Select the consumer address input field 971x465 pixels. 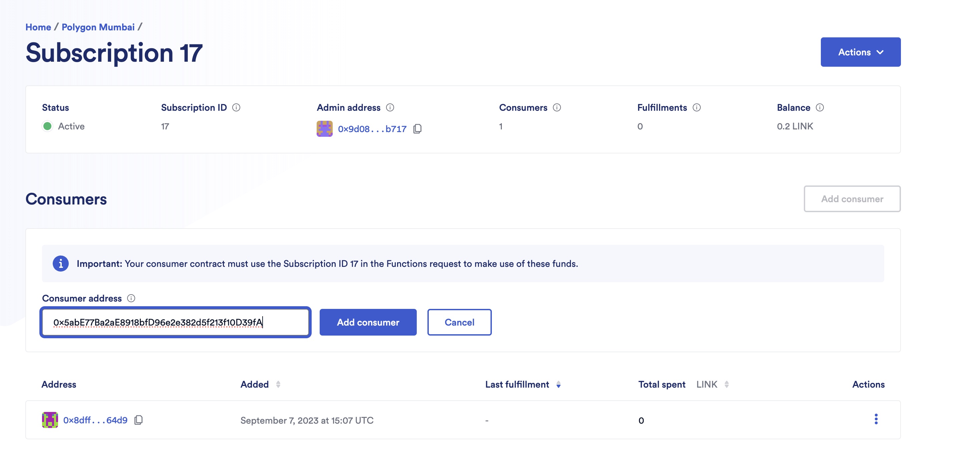pos(175,322)
